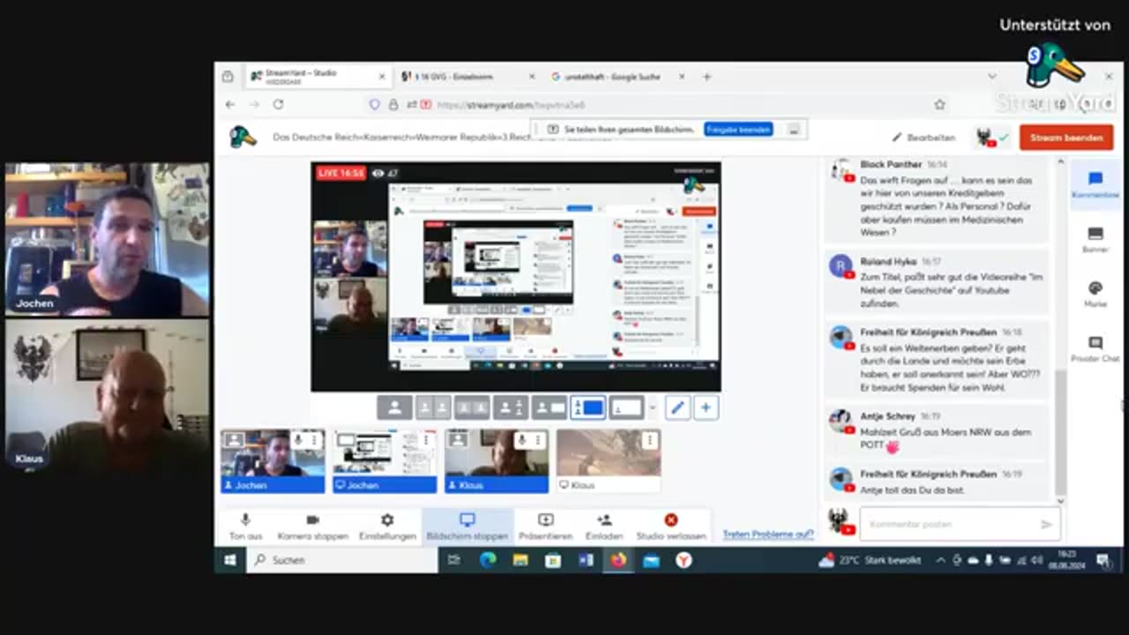Screen dimensions: 1129x635
Task: Hide the screen sharing notification bar
Action: (x=794, y=130)
